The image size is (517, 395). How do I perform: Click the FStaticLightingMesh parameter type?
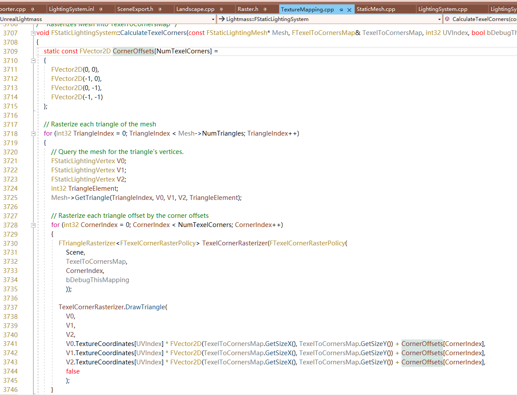237,33
